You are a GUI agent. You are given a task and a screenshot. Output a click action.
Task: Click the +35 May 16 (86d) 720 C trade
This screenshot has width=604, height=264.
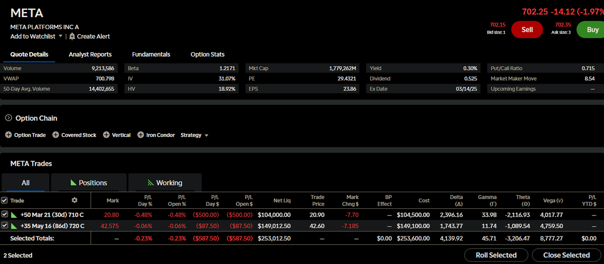click(x=52, y=226)
